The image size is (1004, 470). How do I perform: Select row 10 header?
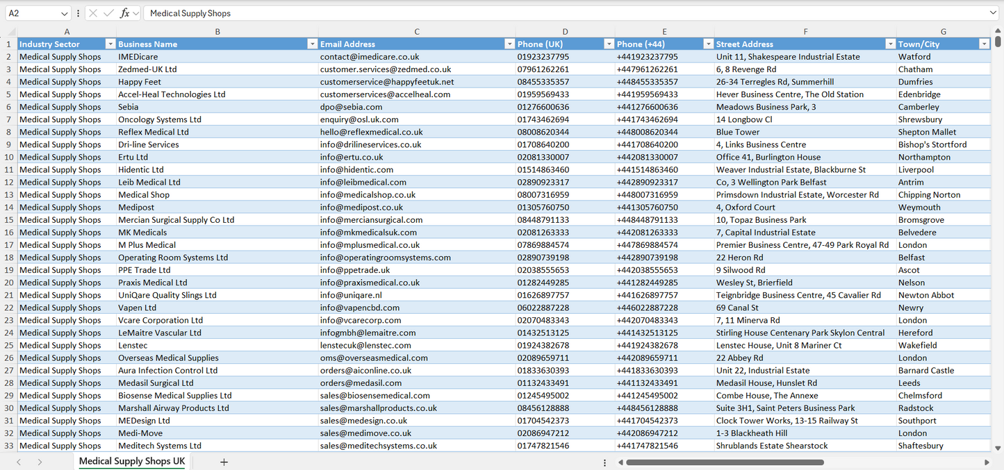(8, 157)
